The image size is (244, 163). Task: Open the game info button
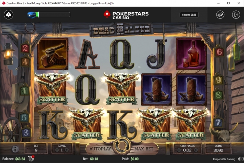[x=15, y=149]
